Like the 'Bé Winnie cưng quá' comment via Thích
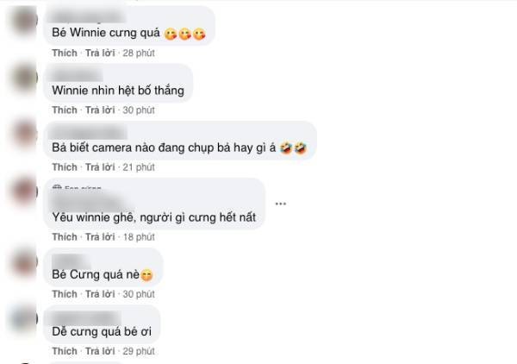 point(65,53)
